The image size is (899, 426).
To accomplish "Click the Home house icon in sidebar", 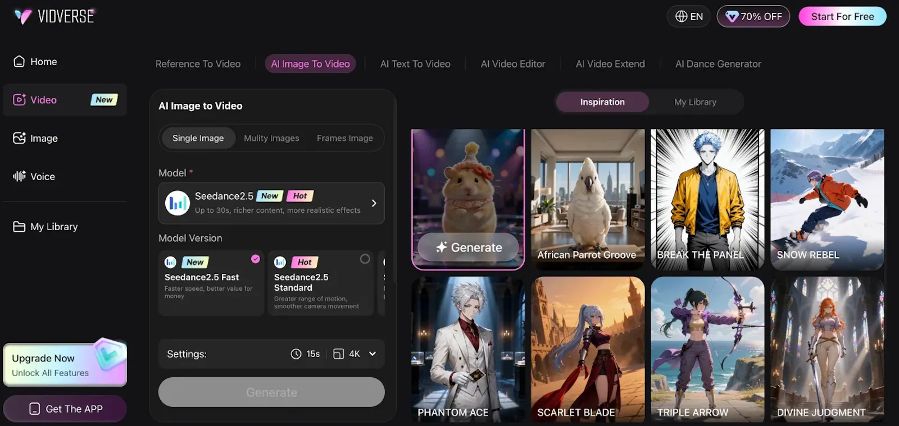I will (x=19, y=61).
